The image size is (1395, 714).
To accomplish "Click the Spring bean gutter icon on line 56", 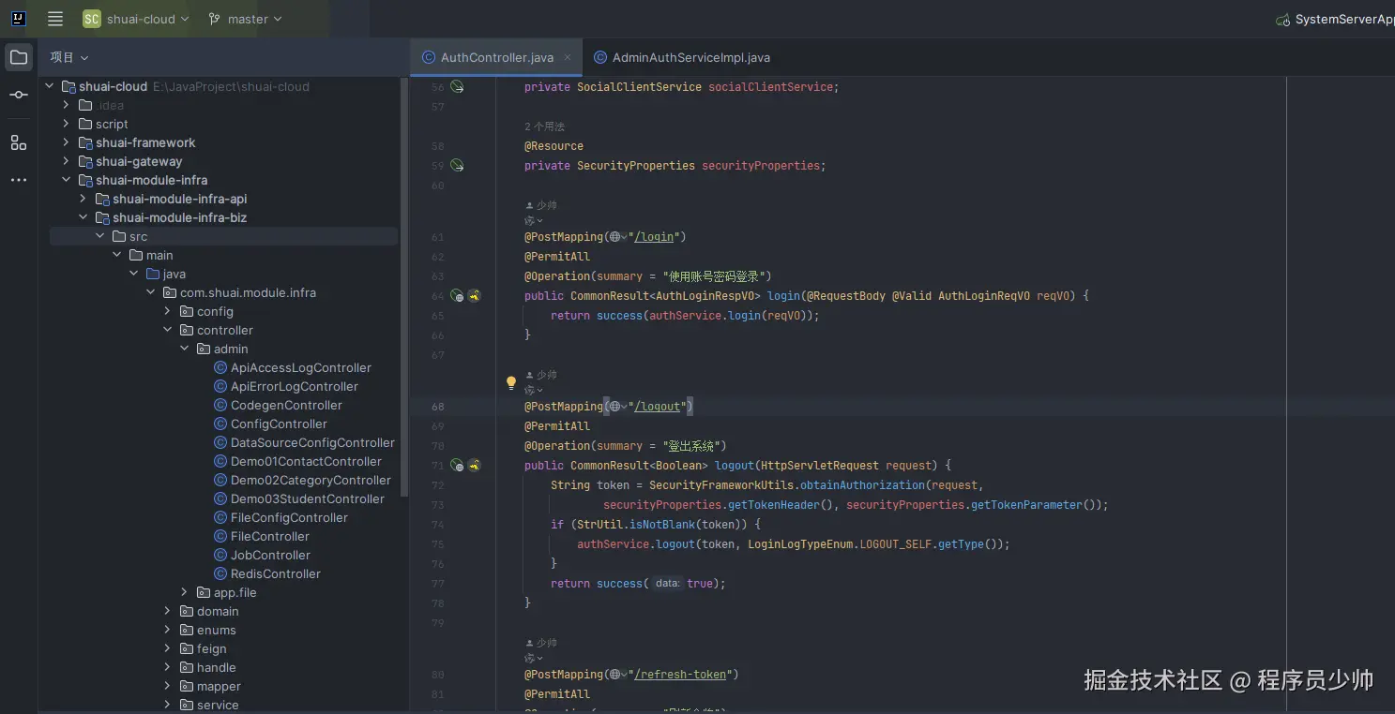I will point(457,86).
